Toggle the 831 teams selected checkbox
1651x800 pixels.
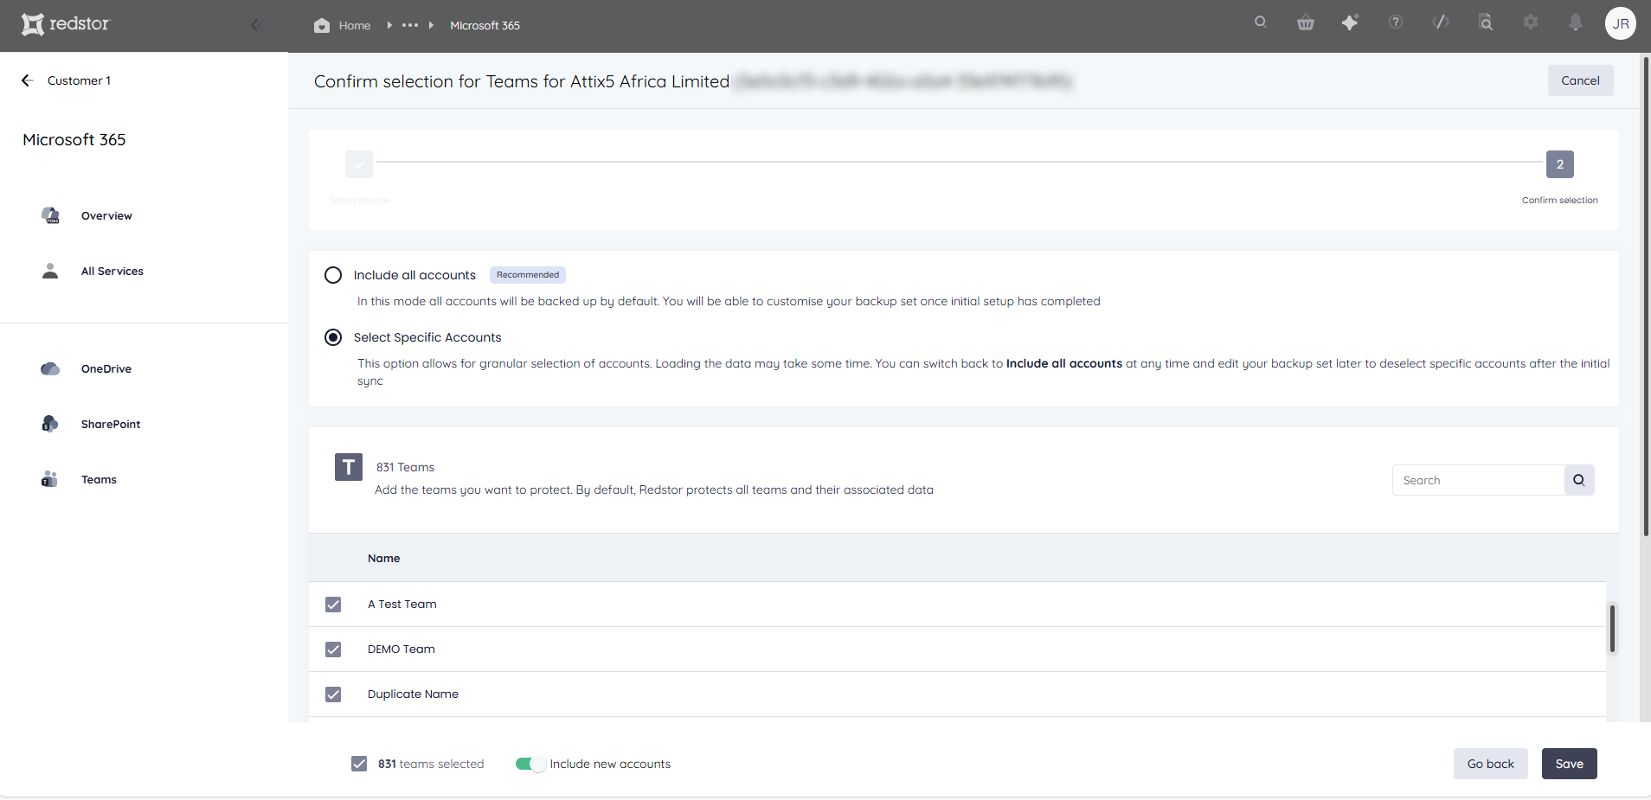359,764
